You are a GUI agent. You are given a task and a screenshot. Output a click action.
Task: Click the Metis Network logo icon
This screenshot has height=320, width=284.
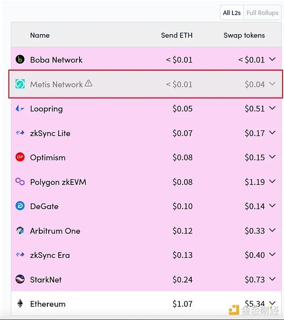point(20,84)
